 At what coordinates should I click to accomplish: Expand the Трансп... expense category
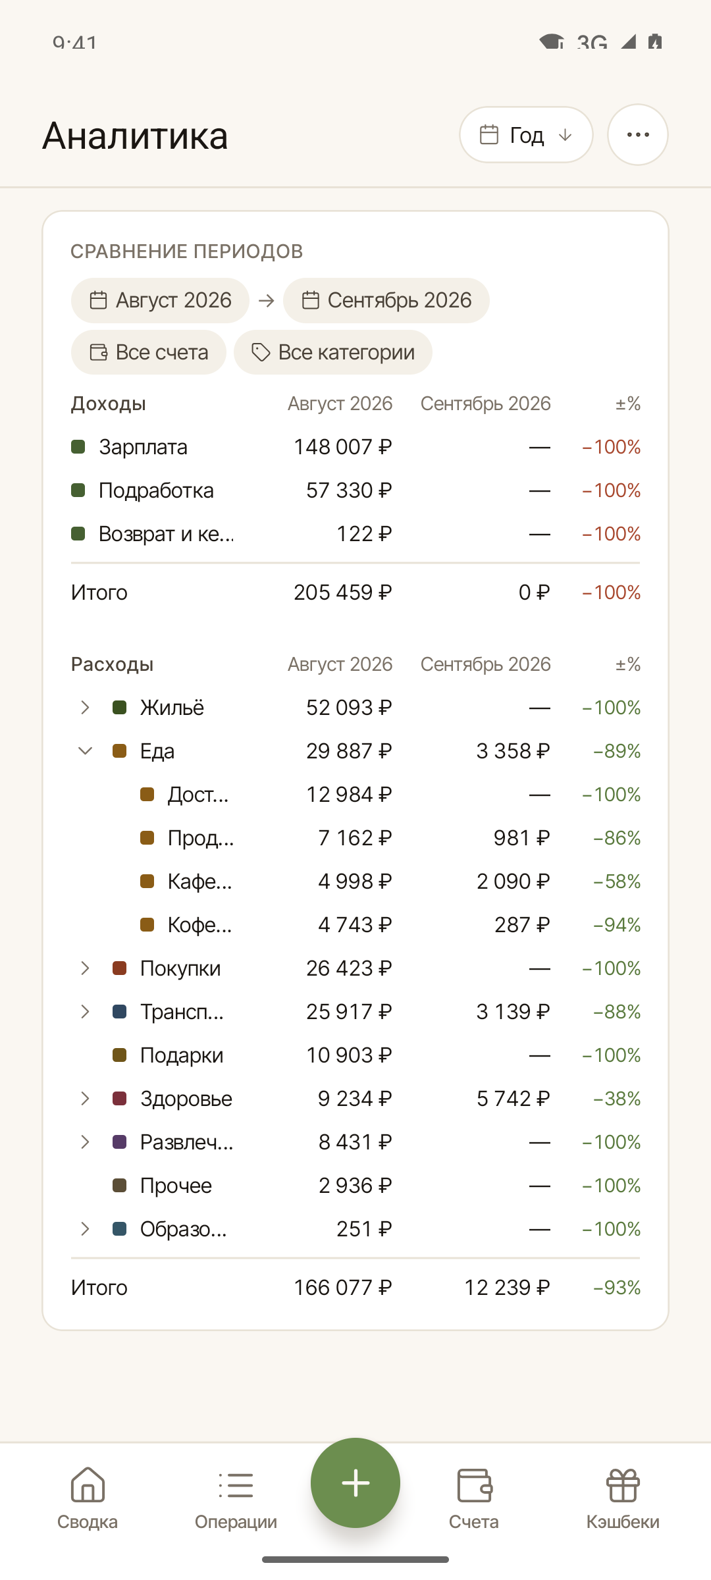point(85,1012)
